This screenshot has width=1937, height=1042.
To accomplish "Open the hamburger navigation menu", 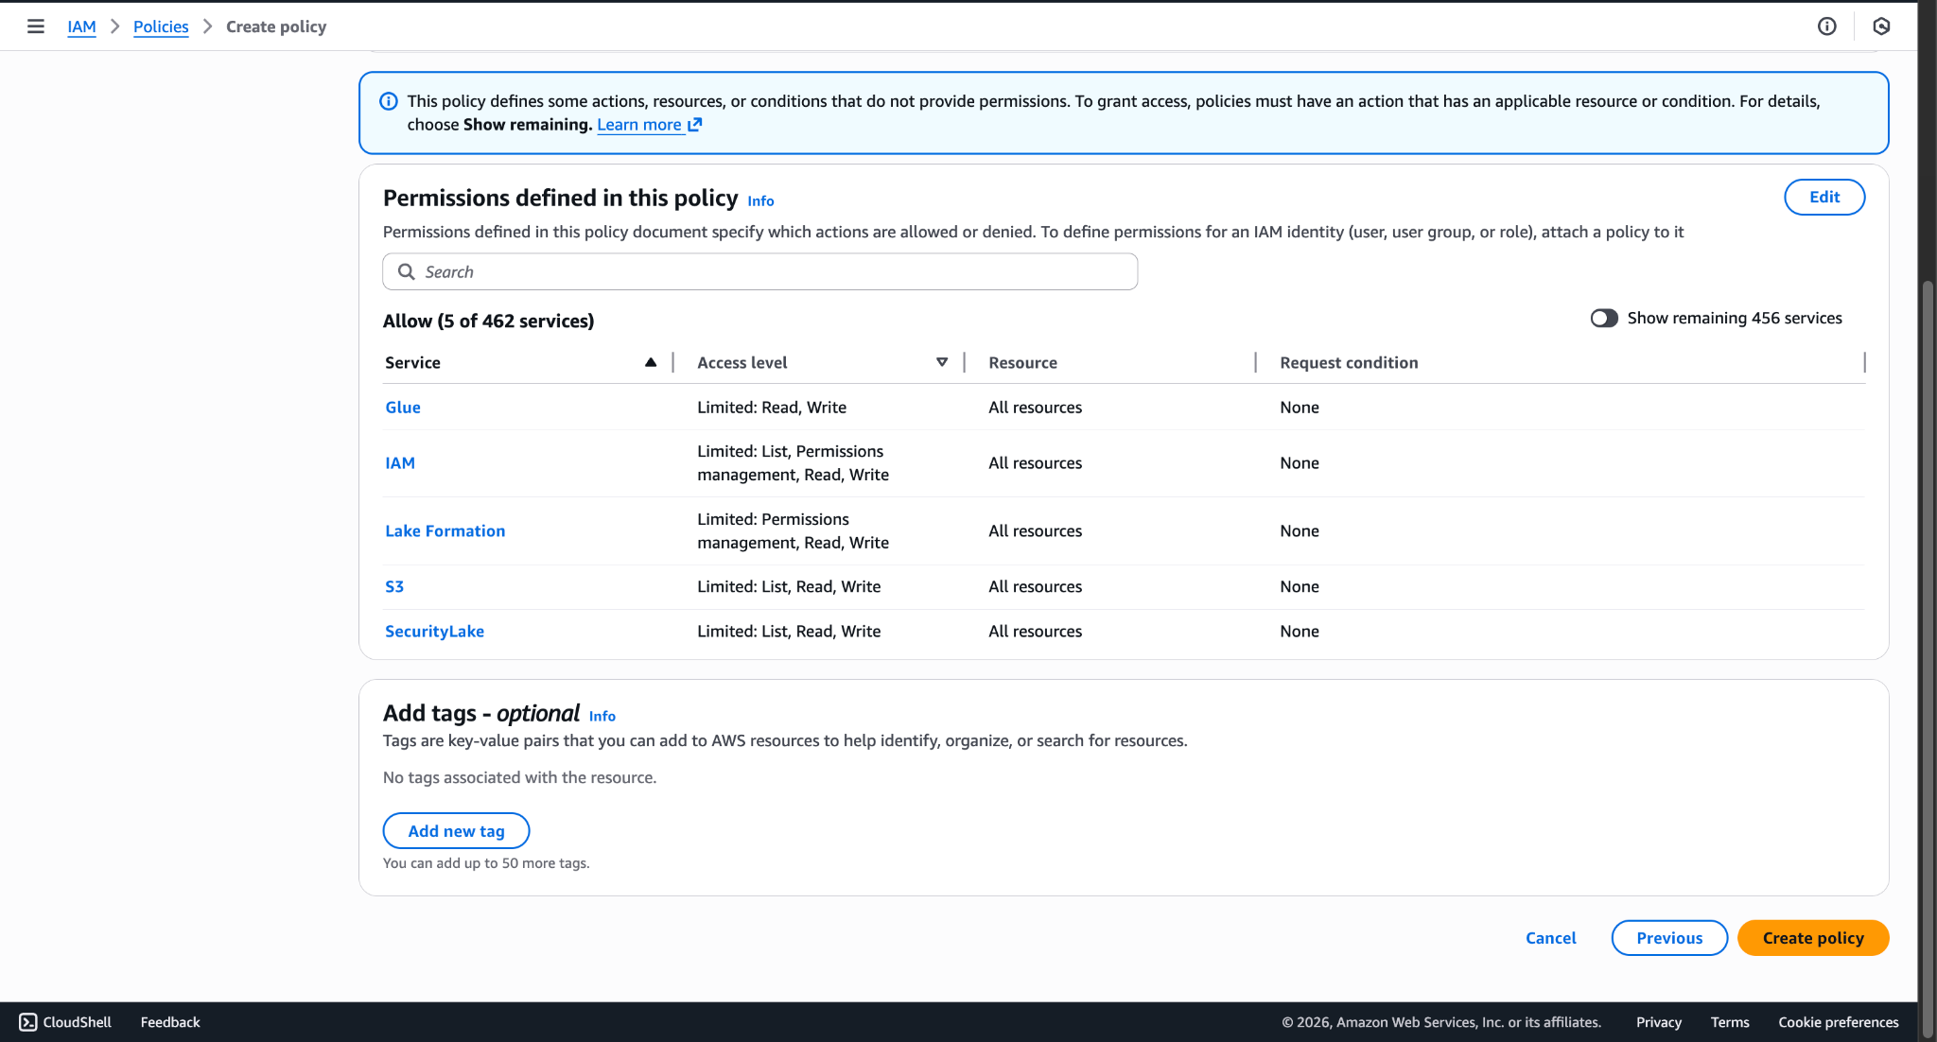I will point(36,26).
